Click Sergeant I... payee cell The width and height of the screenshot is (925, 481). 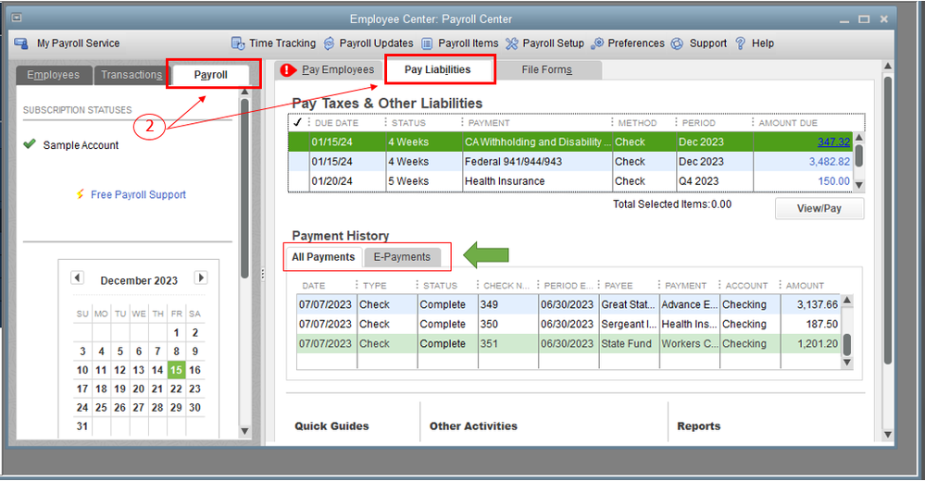[628, 324]
